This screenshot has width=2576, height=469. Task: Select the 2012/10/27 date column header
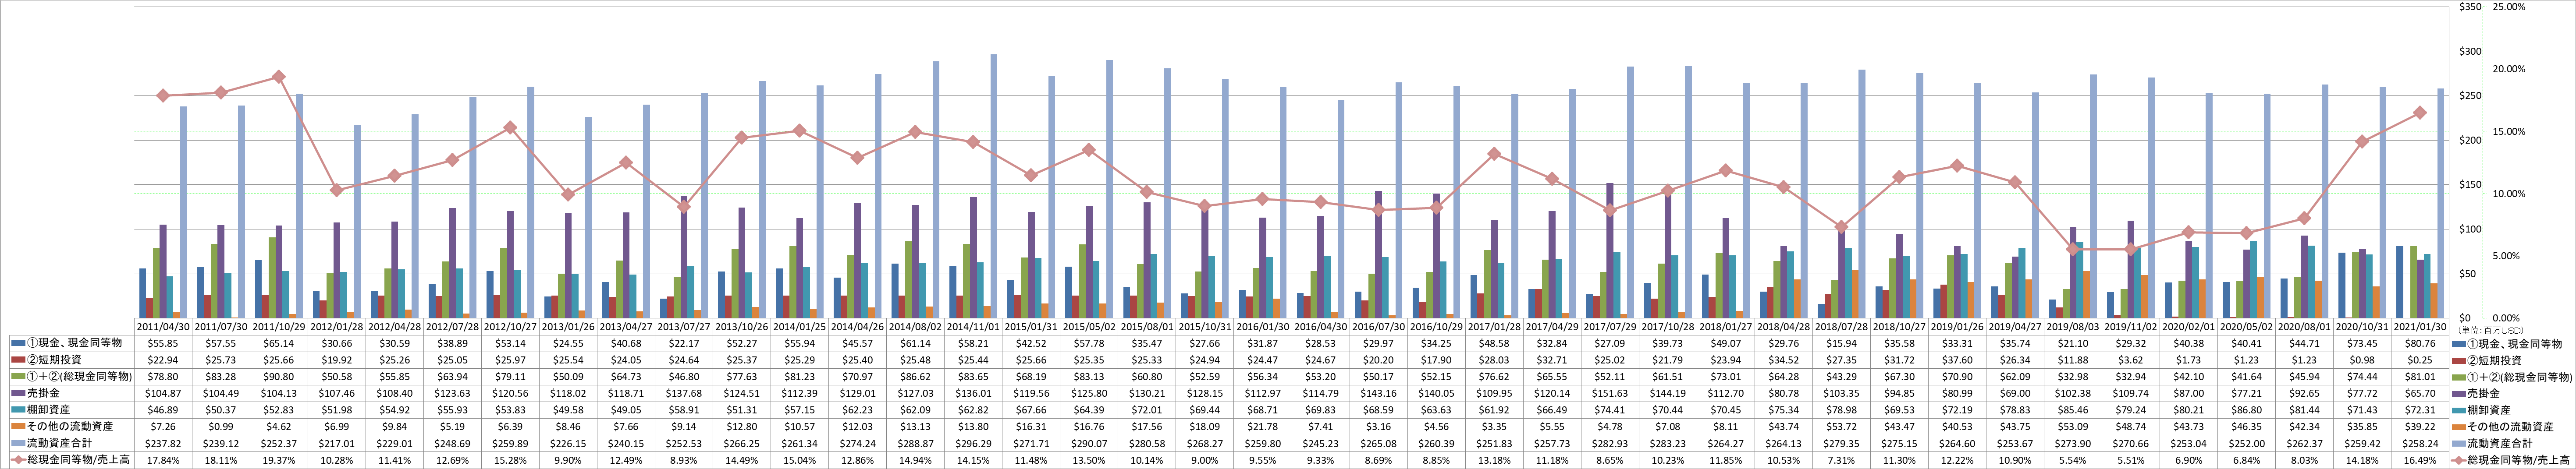click(x=511, y=327)
